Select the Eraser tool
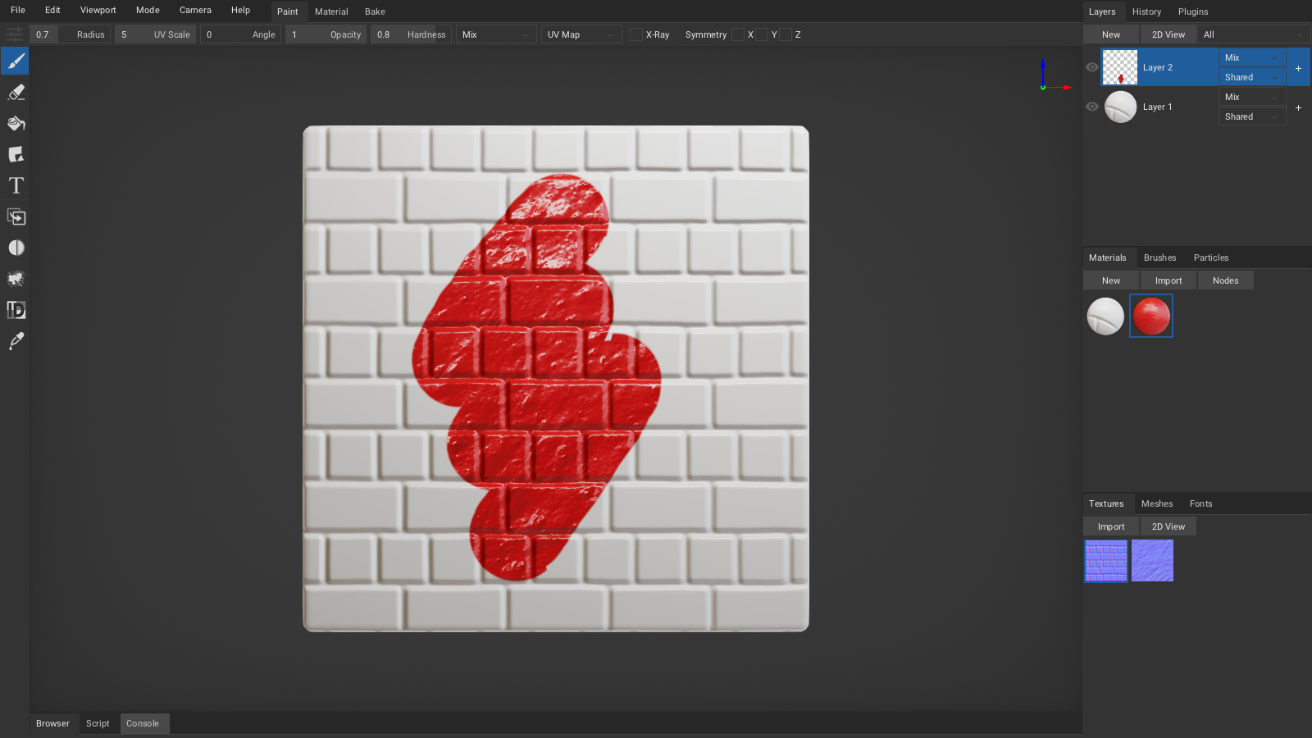This screenshot has height=738, width=1312. coord(16,93)
